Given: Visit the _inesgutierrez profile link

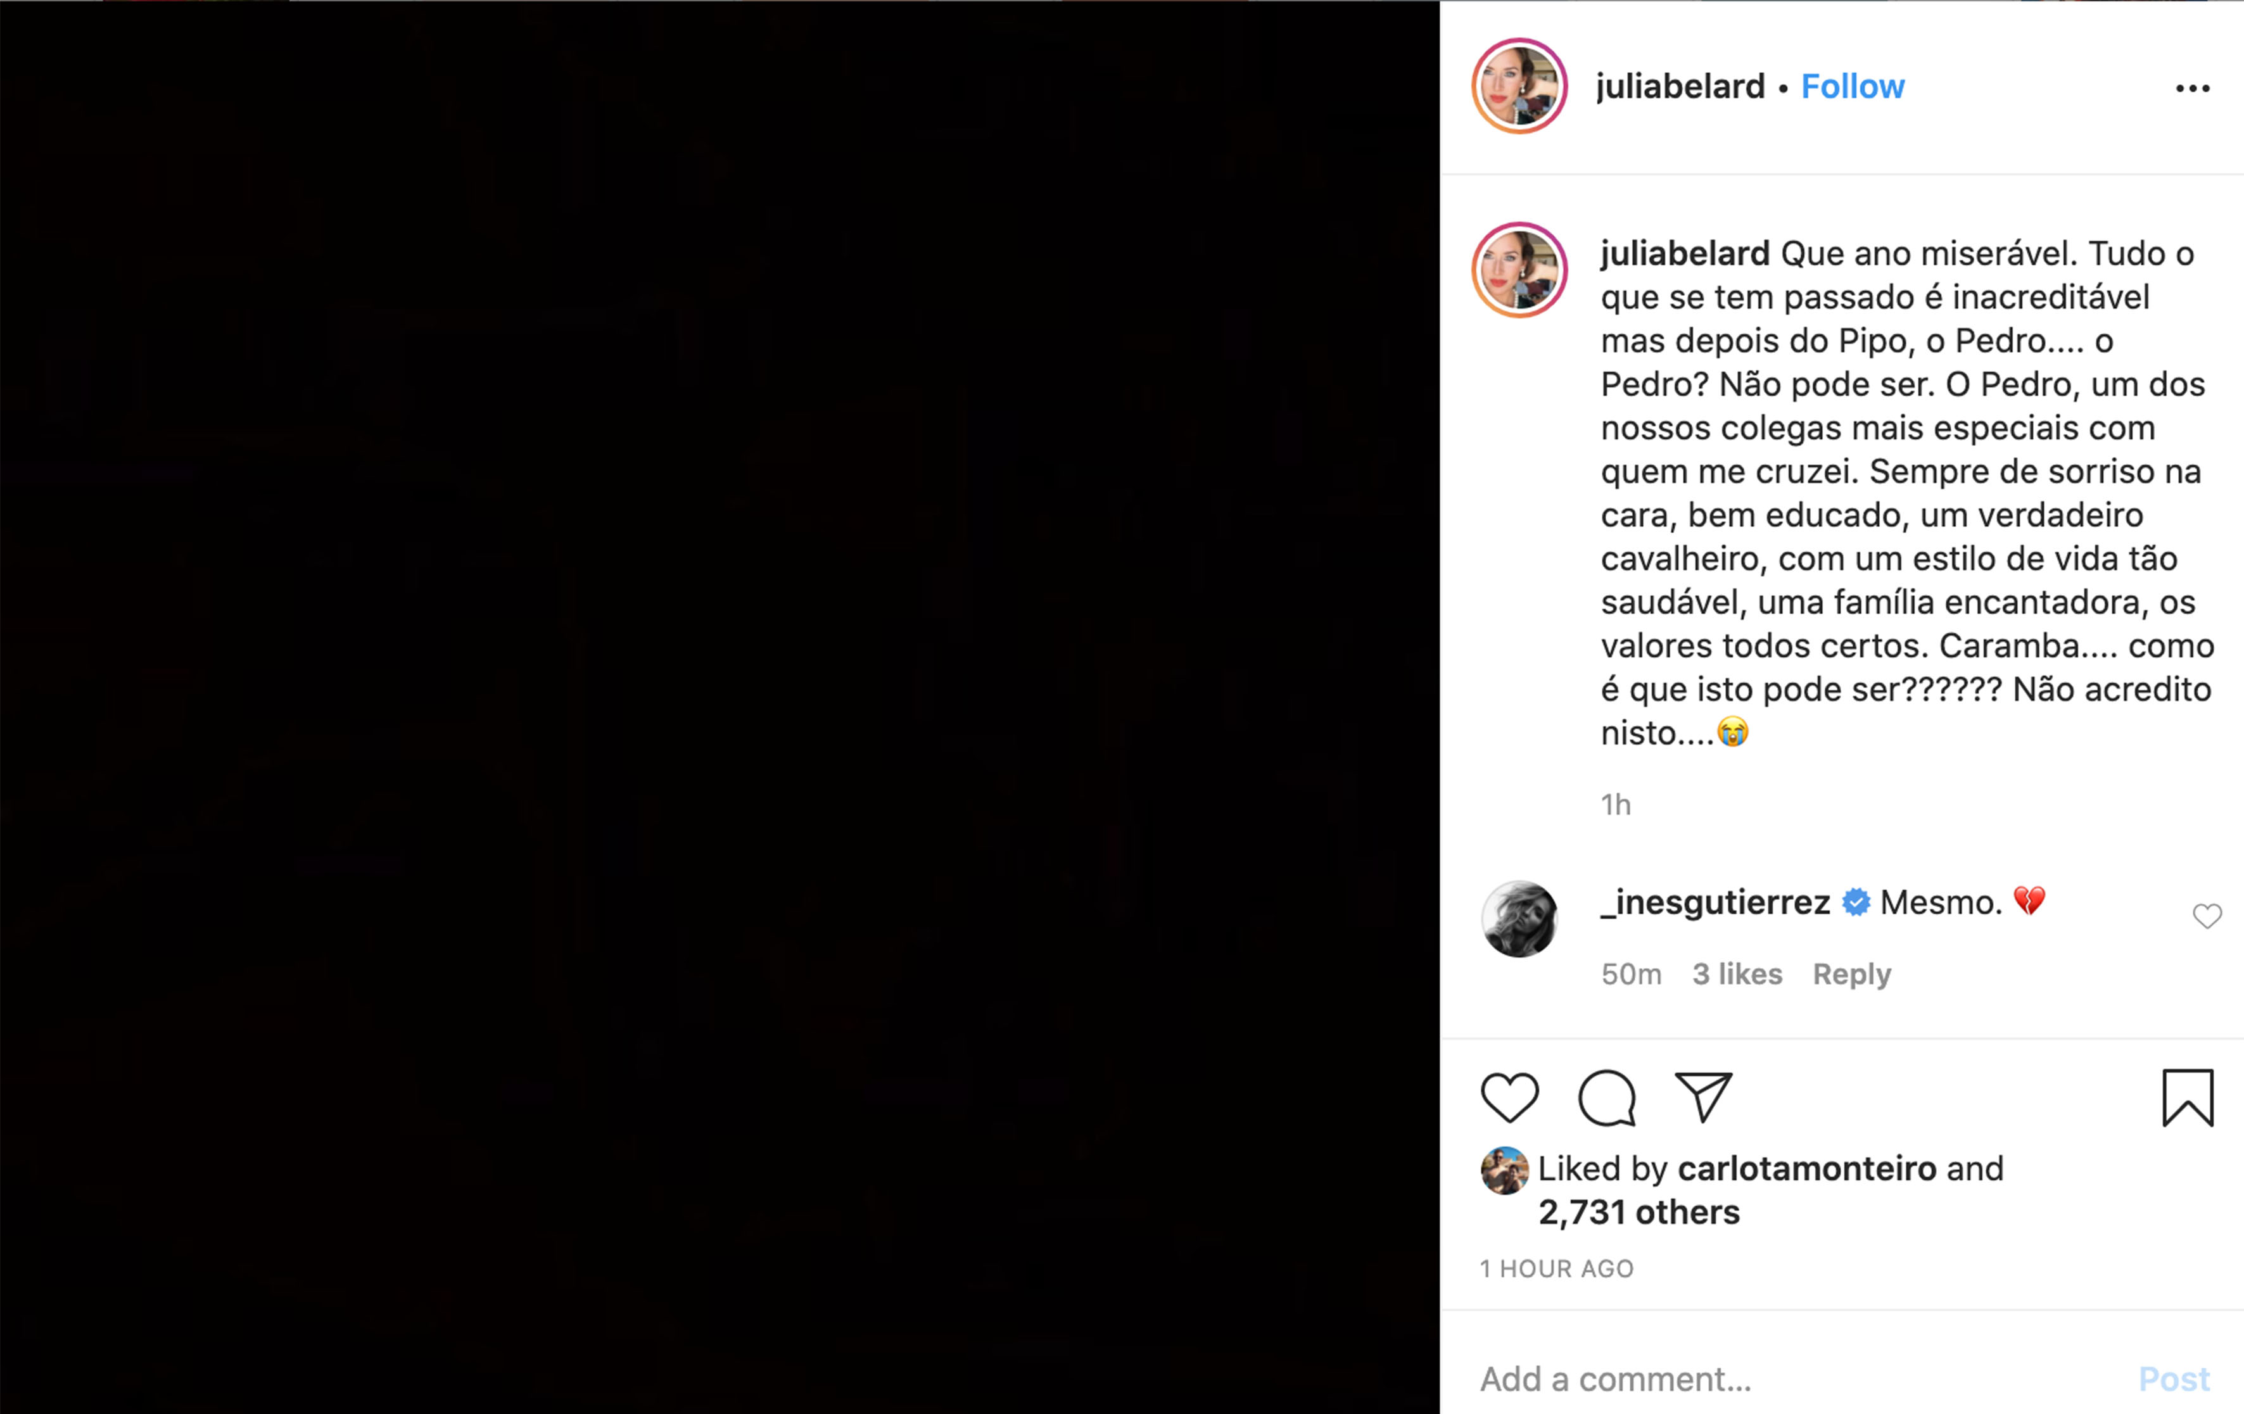Looking at the screenshot, I should [1715, 902].
